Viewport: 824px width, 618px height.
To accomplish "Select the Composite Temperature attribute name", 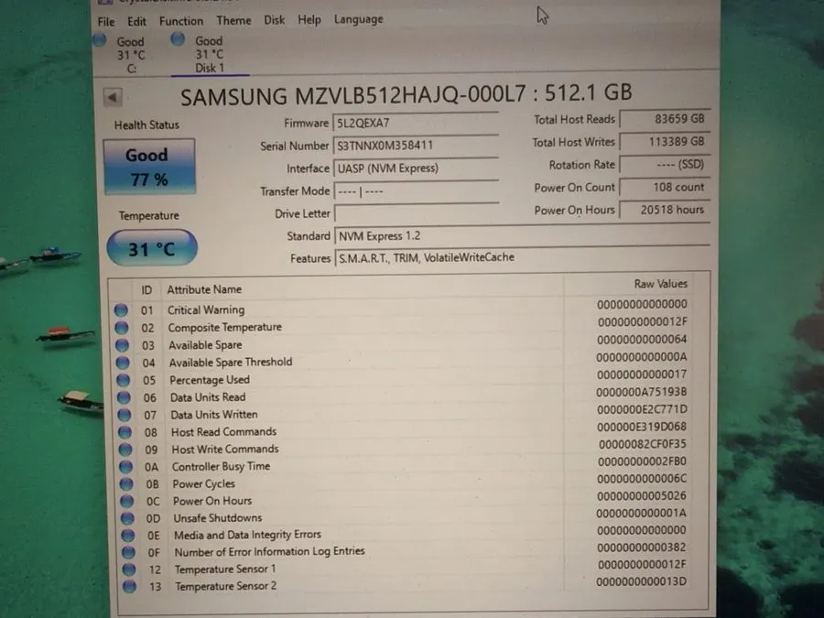I will click(225, 328).
